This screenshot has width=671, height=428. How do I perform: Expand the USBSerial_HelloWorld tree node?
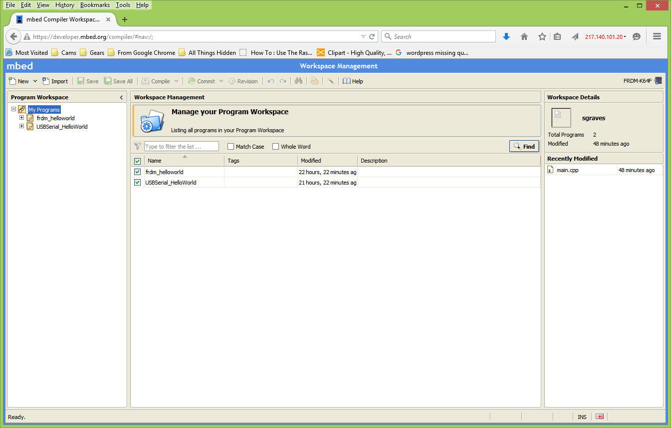[21, 126]
